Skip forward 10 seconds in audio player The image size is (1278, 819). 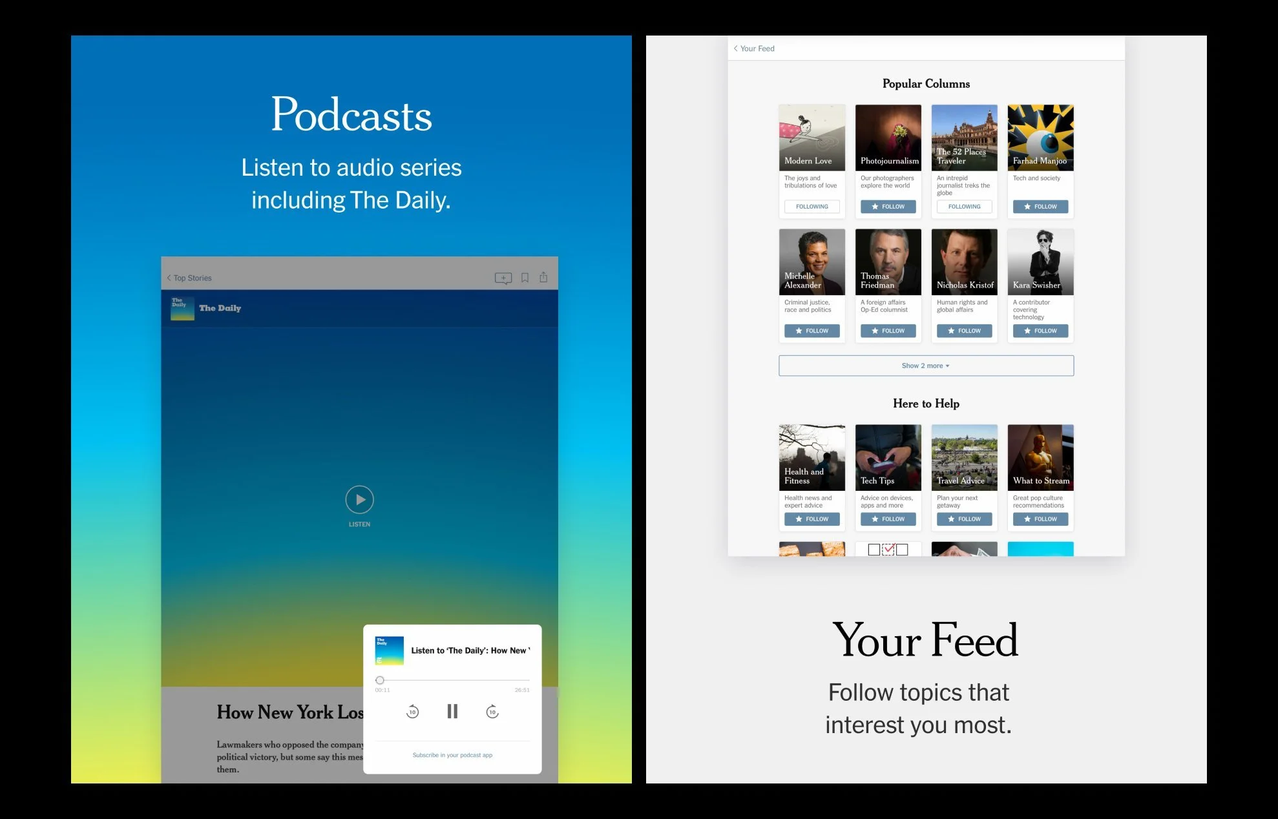click(492, 712)
